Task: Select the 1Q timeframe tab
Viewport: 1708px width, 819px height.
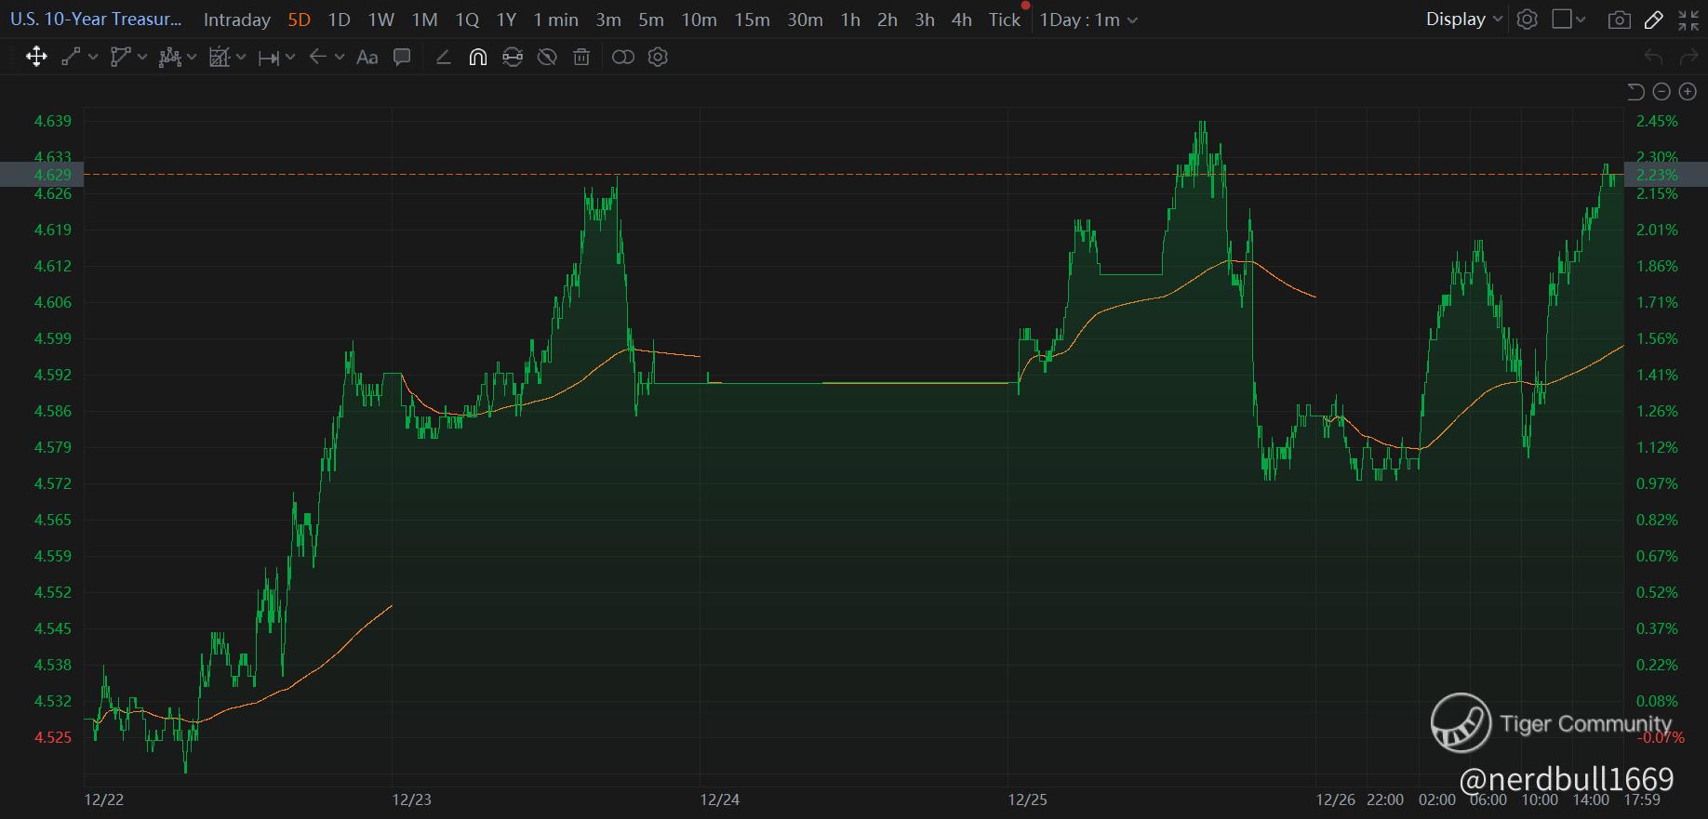Action: 467,20
